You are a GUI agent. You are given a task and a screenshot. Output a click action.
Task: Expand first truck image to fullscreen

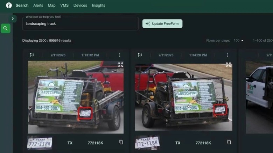coord(120,65)
